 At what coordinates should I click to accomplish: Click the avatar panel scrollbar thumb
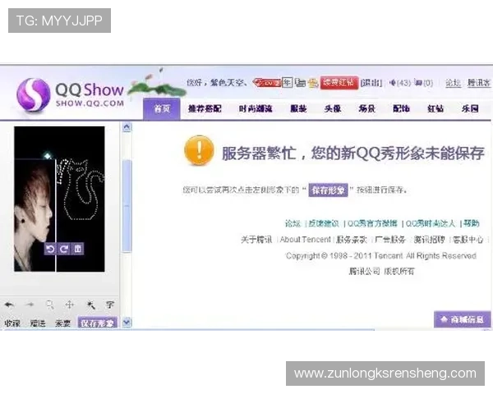pyautogui.click(x=127, y=206)
